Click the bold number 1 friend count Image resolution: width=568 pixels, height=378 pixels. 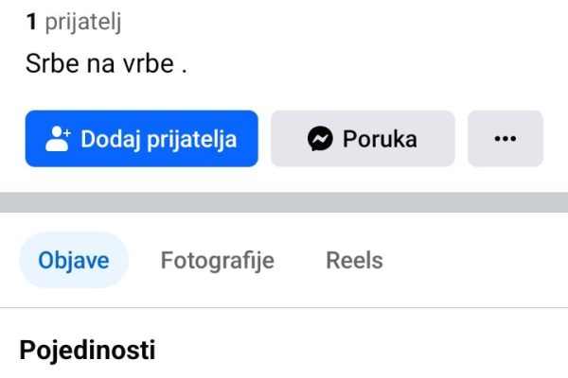click(31, 22)
